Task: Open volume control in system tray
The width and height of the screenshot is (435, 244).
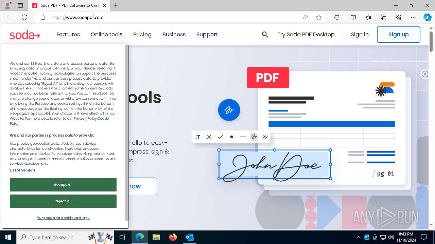Action: [x=391, y=237]
